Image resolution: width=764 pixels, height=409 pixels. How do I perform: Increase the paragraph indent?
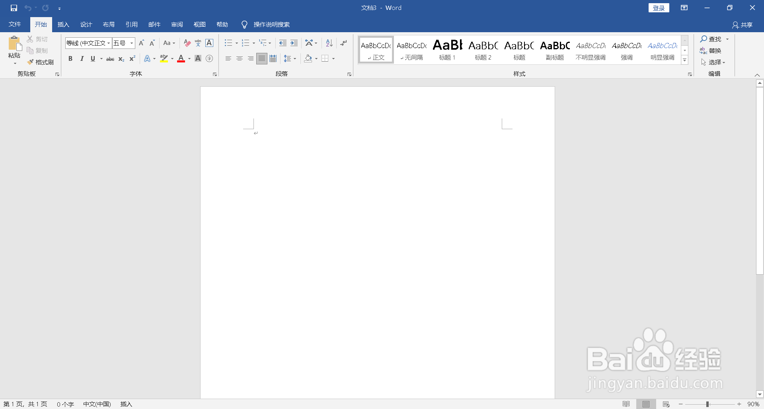pos(294,43)
